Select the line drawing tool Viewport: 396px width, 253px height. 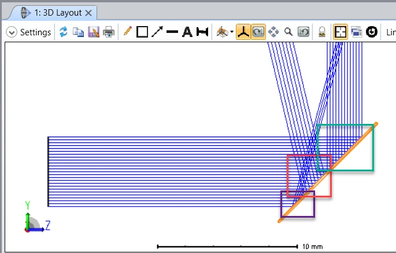click(x=172, y=32)
